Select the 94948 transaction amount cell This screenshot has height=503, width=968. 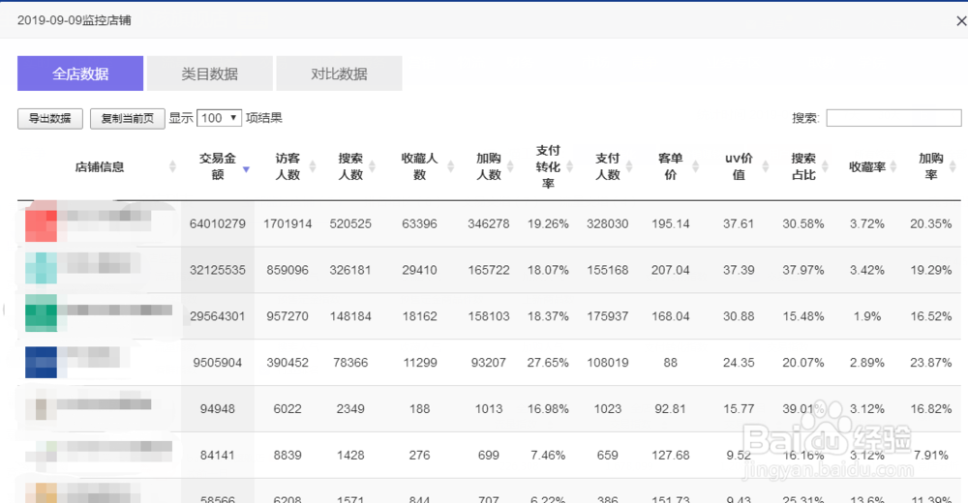click(x=217, y=409)
